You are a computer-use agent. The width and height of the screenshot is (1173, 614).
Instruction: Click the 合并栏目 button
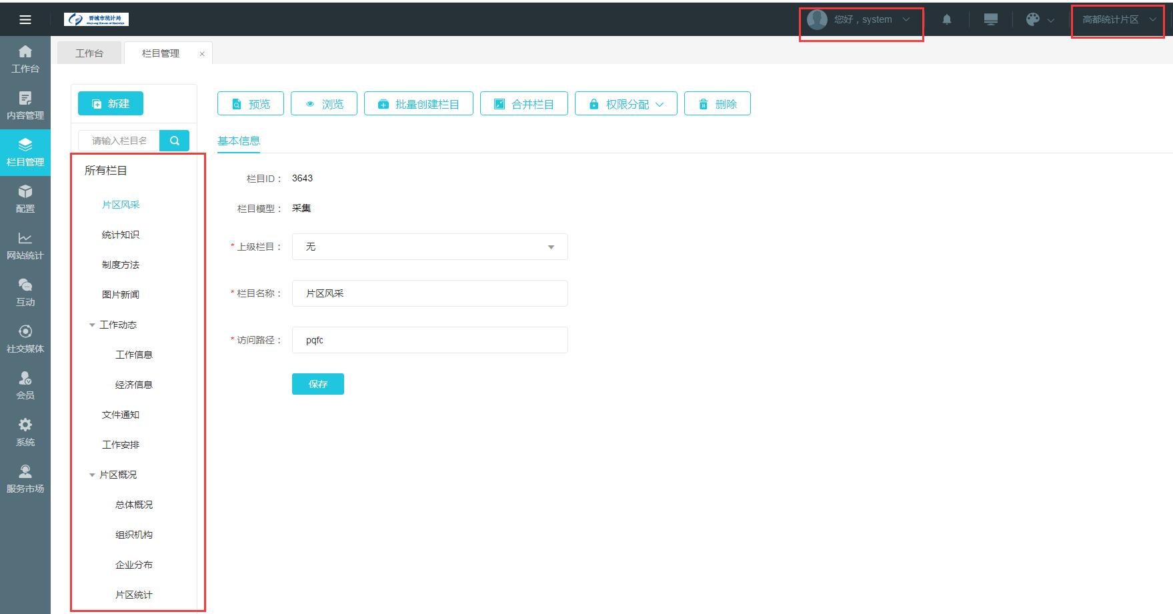click(524, 104)
